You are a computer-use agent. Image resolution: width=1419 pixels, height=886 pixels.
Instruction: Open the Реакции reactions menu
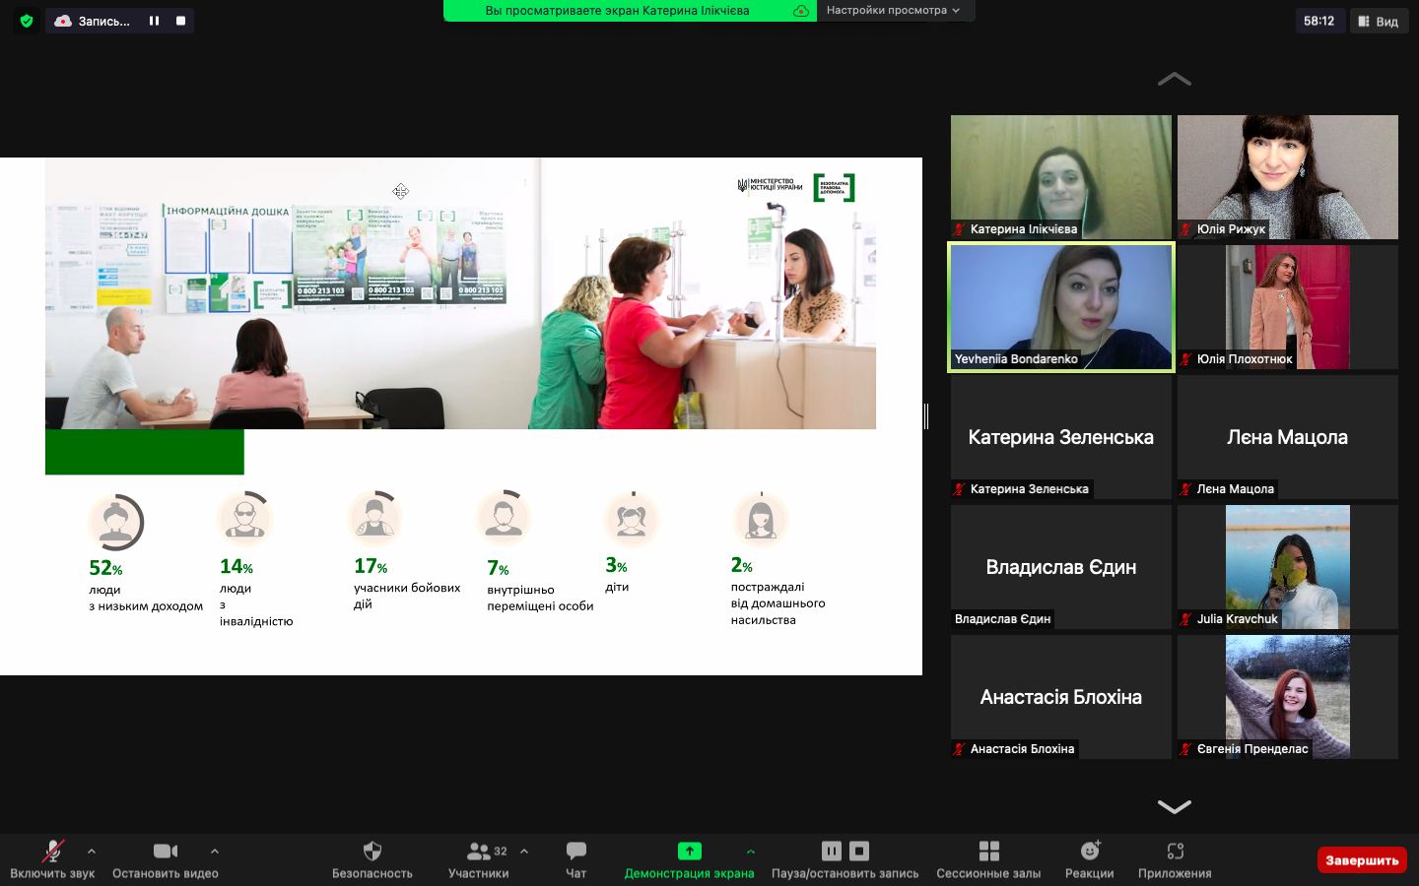tap(1089, 852)
